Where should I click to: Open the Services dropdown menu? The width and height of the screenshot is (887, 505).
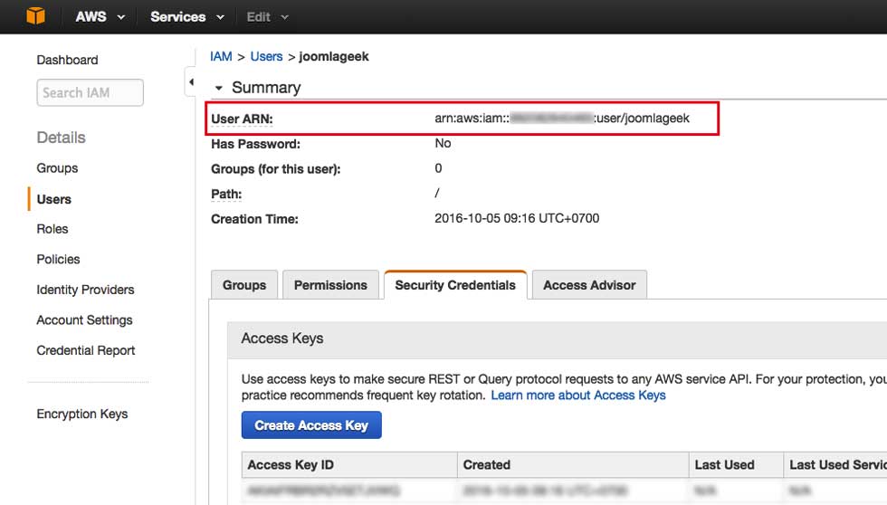click(x=187, y=17)
